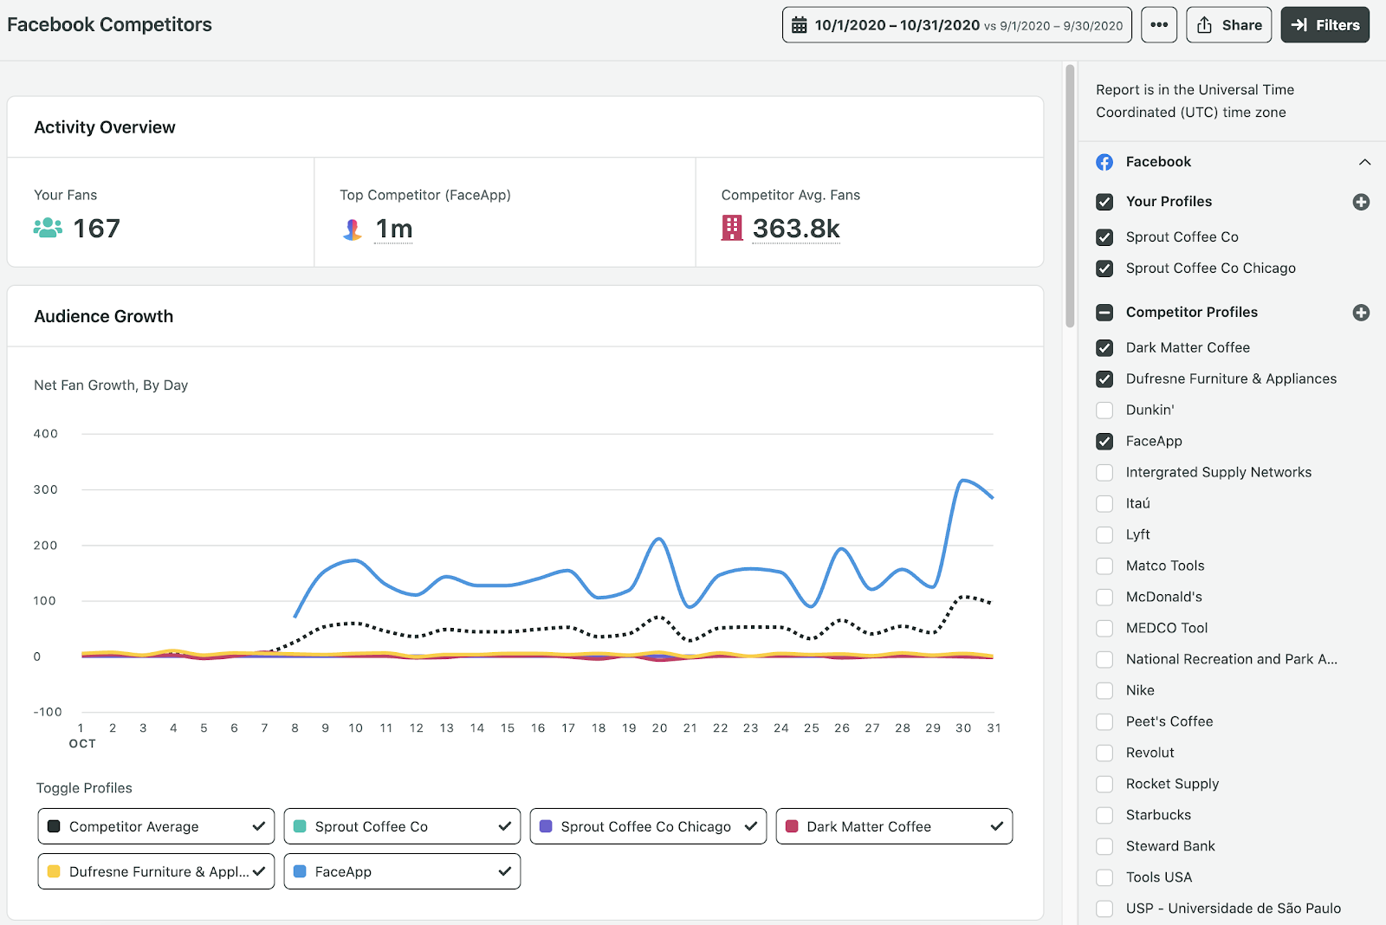Click the Audience Growth heading
Viewport: 1386px width, 925px height.
click(104, 316)
